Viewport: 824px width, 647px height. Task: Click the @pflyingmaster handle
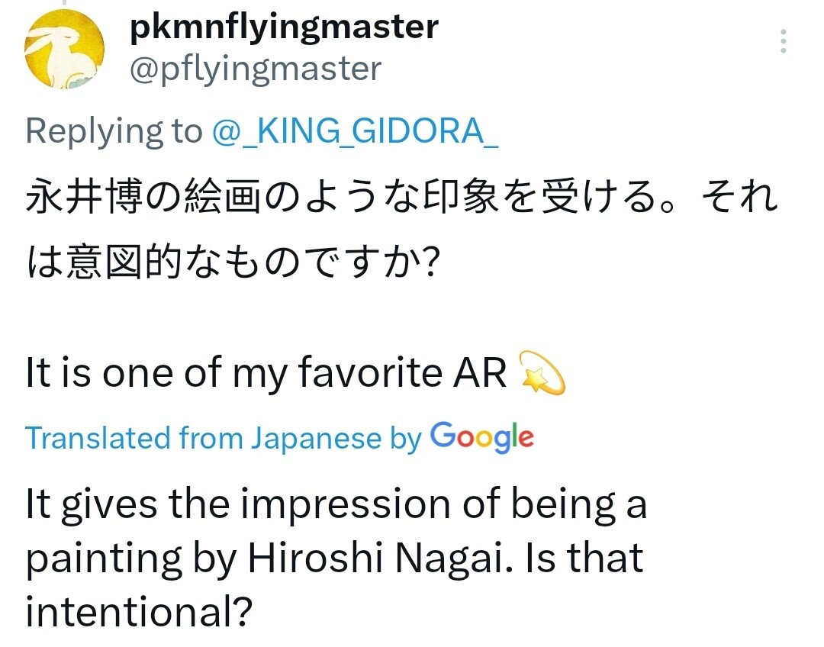[255, 70]
